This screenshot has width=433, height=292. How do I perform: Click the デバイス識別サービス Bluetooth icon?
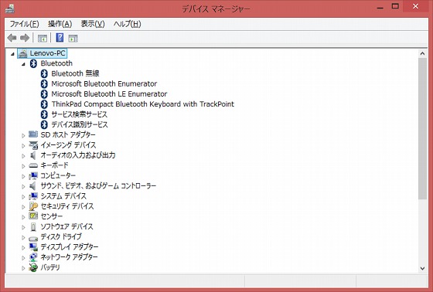coord(44,124)
